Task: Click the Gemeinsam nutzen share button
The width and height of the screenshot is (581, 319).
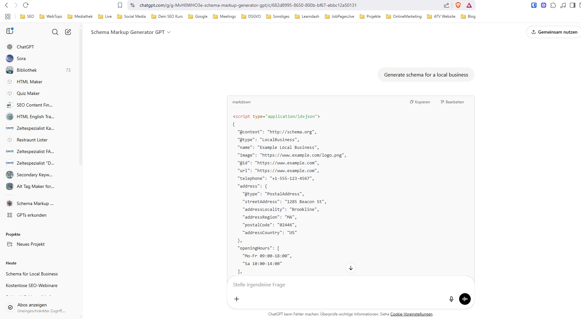Action: pos(554,32)
